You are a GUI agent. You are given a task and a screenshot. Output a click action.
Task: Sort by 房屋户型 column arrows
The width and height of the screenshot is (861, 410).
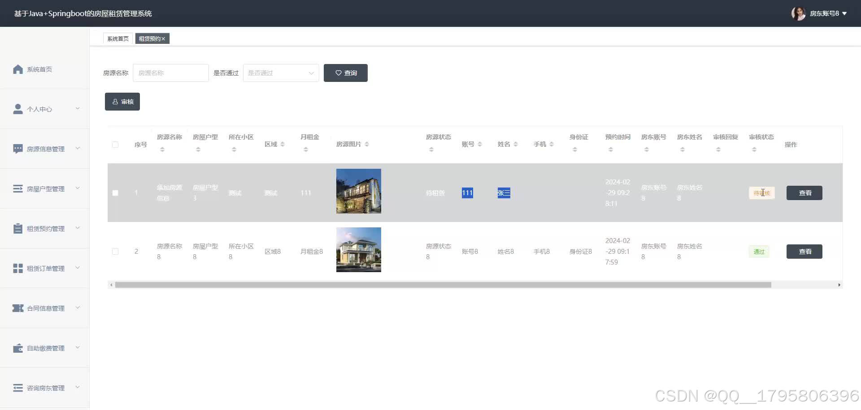[x=198, y=149]
